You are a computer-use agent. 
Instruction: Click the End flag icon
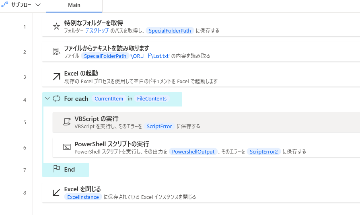coord(56,169)
